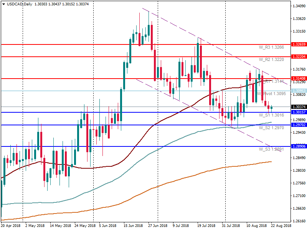Select the orange moving average line end
Viewport: 307px width, 230px height.
(271, 161)
